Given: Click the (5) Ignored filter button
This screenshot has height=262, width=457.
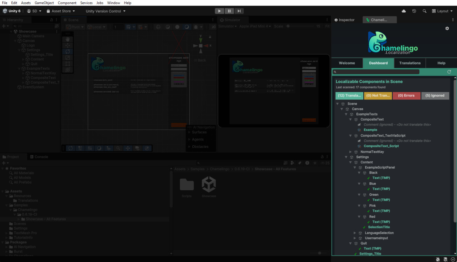Looking at the screenshot, I should 435,95.
